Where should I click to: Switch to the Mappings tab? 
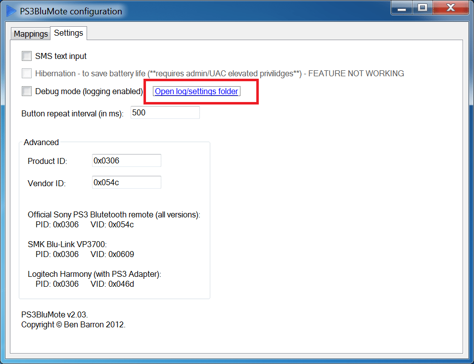tap(31, 34)
